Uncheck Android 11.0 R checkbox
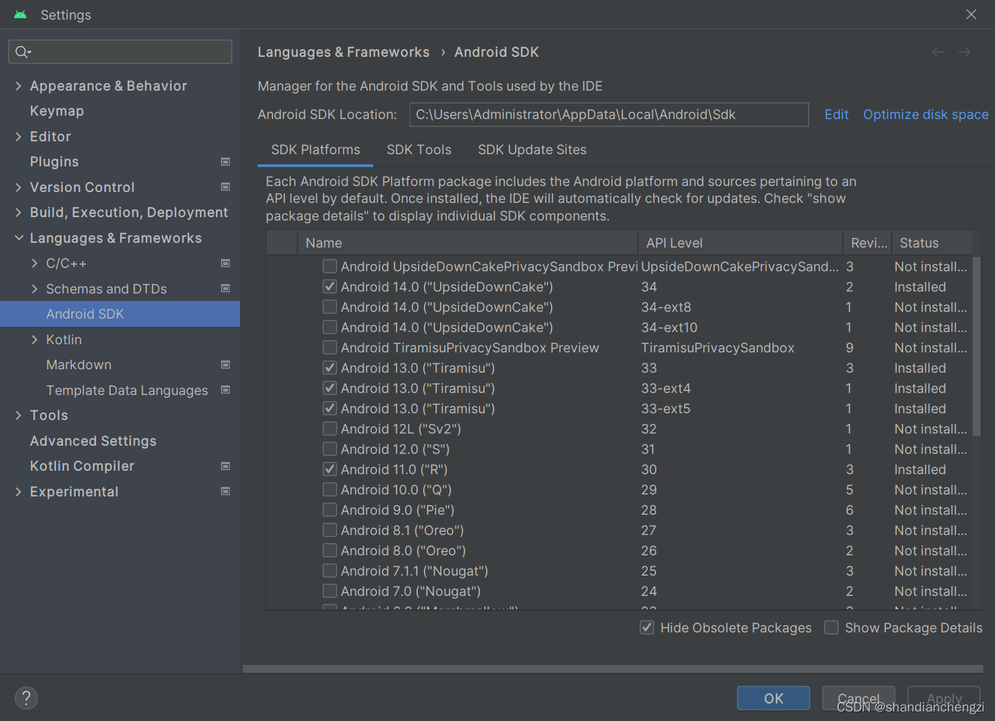 coord(330,469)
